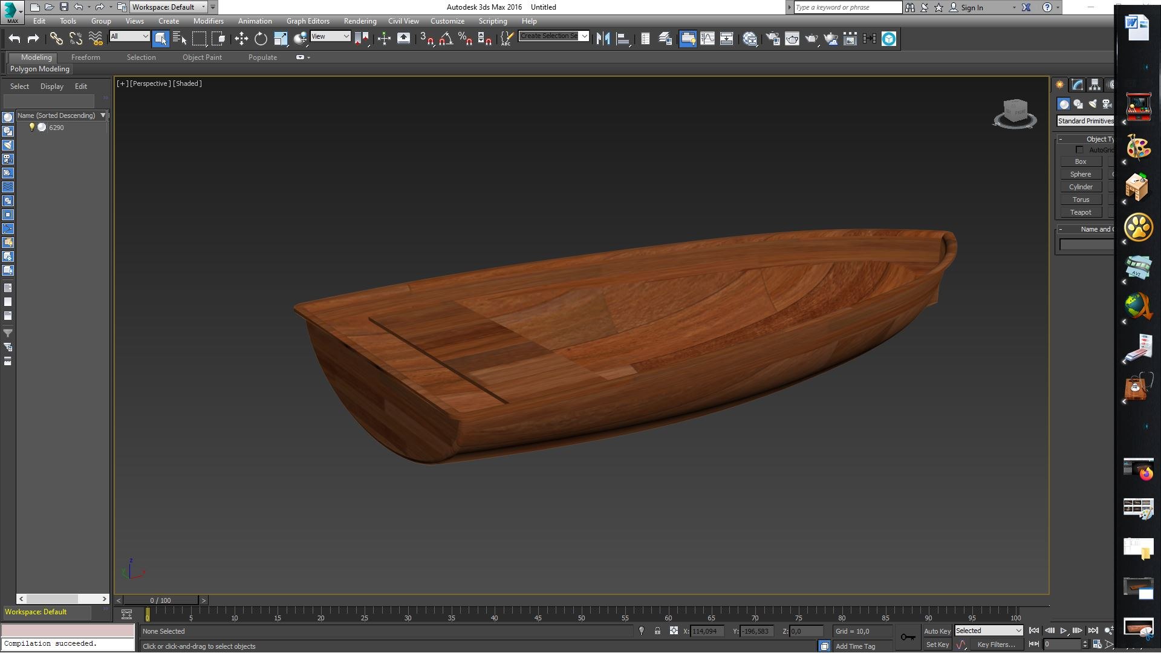Click the Unlink Selection tool

coord(76,39)
